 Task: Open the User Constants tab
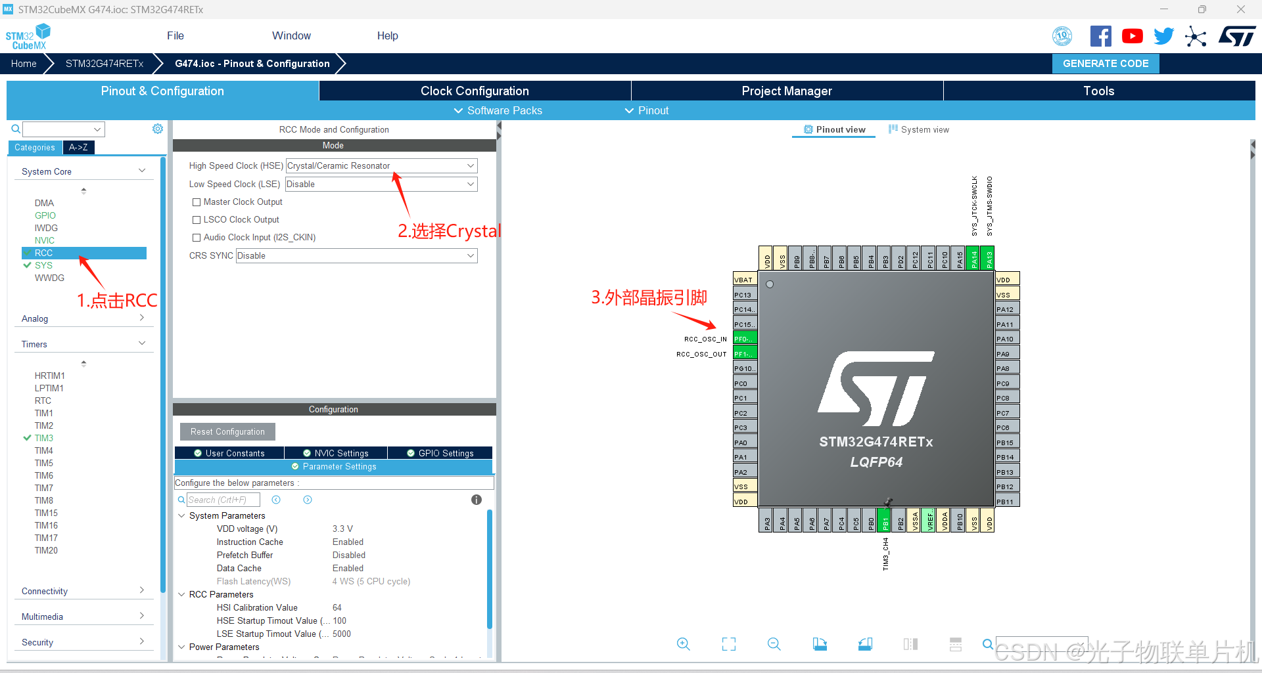(229, 453)
